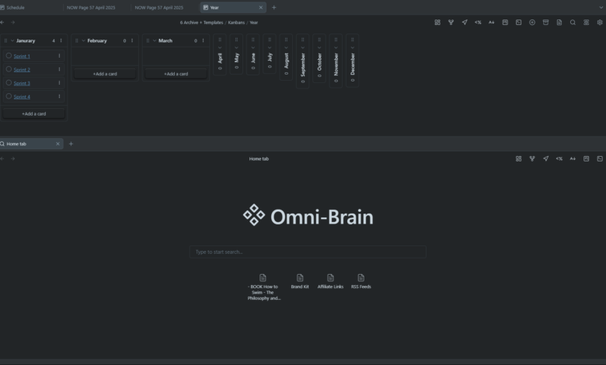
Task: Click the document page icon in Year toolbar
Action: click(559, 23)
